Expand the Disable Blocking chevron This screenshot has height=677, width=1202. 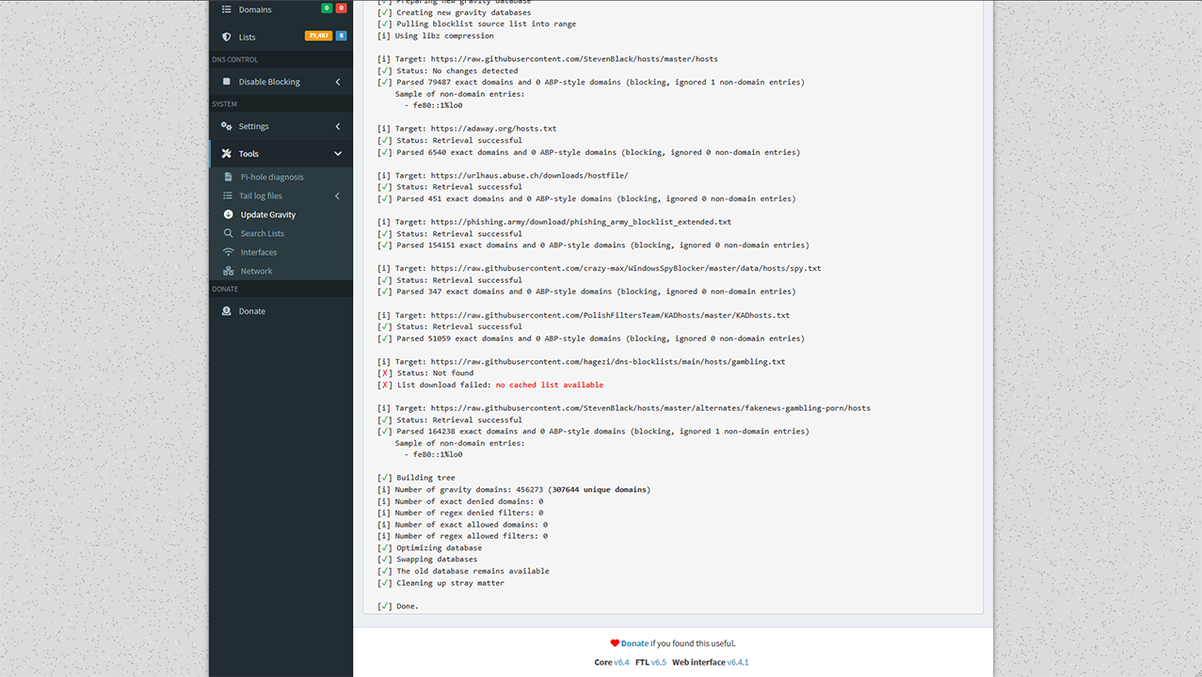click(x=338, y=82)
